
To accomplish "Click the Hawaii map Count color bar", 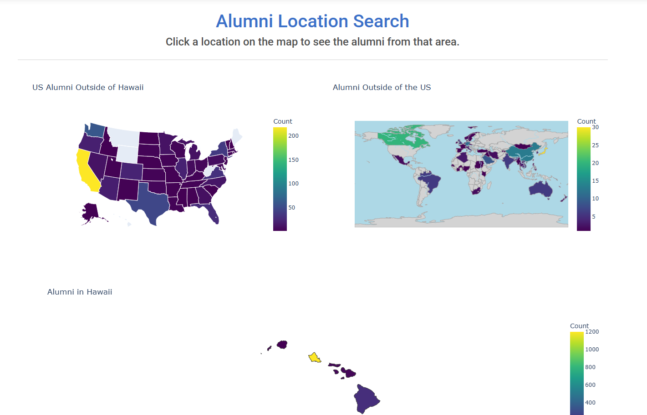I will click(577, 373).
